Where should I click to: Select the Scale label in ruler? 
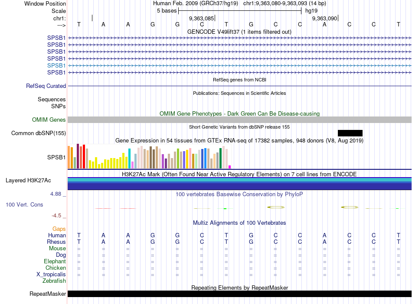point(59,11)
